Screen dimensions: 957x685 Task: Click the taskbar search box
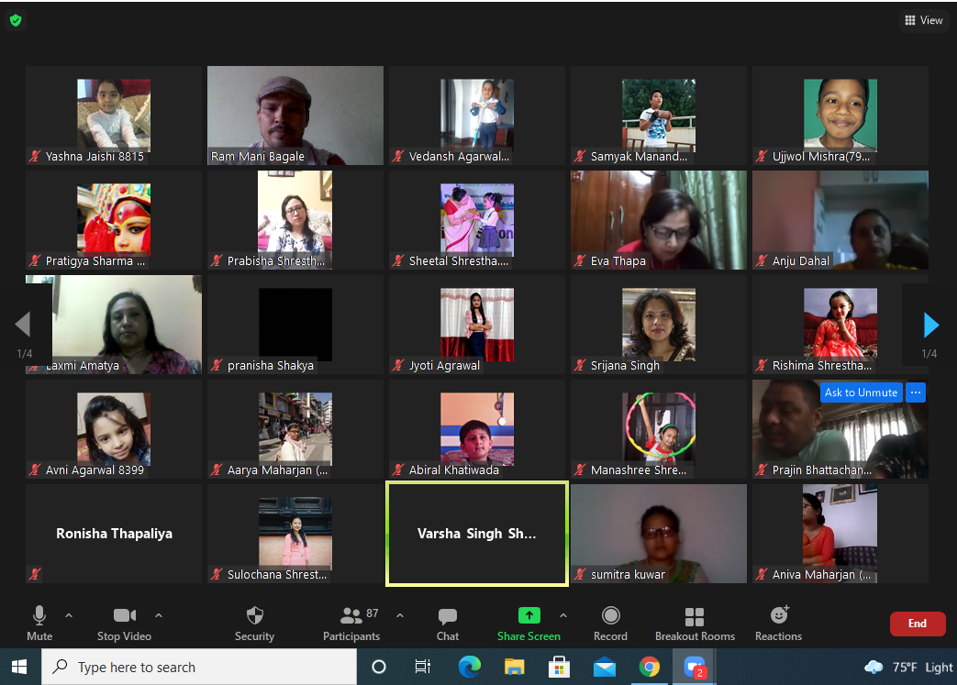pos(199,667)
